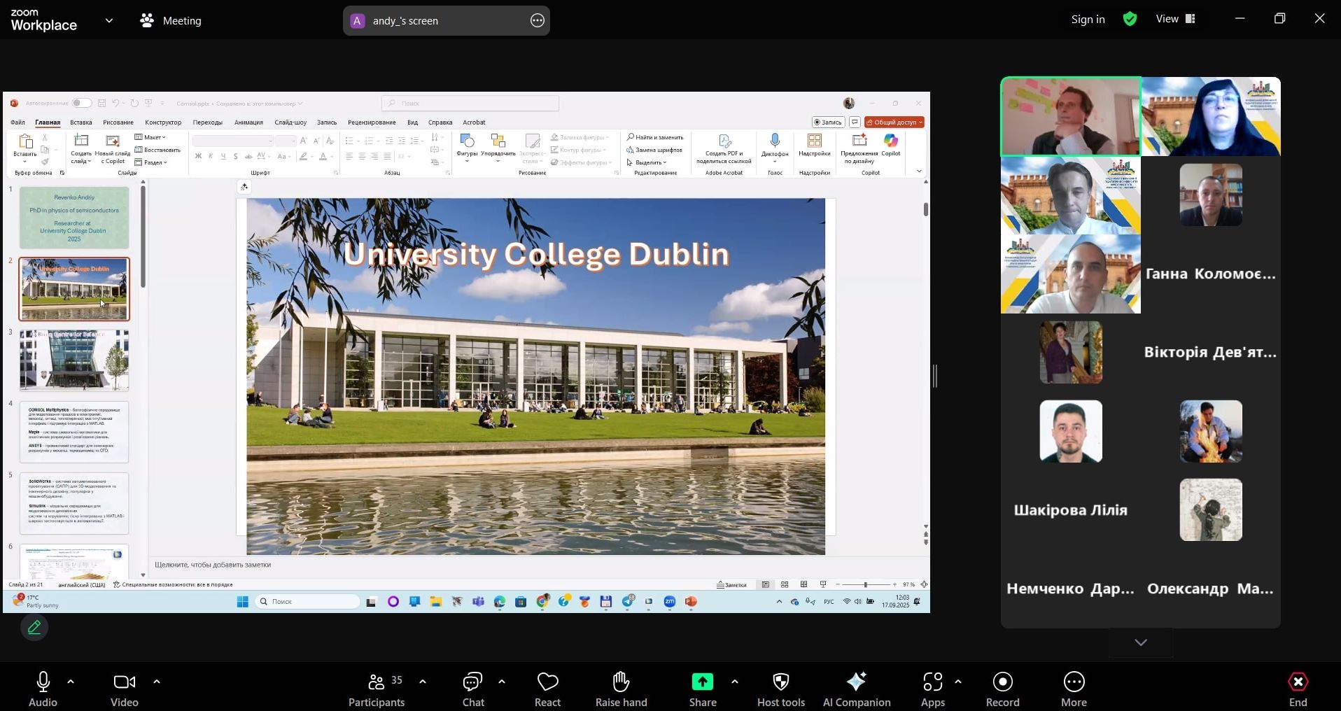
Task: Click Найти и заменить in ribbon
Action: coord(655,137)
